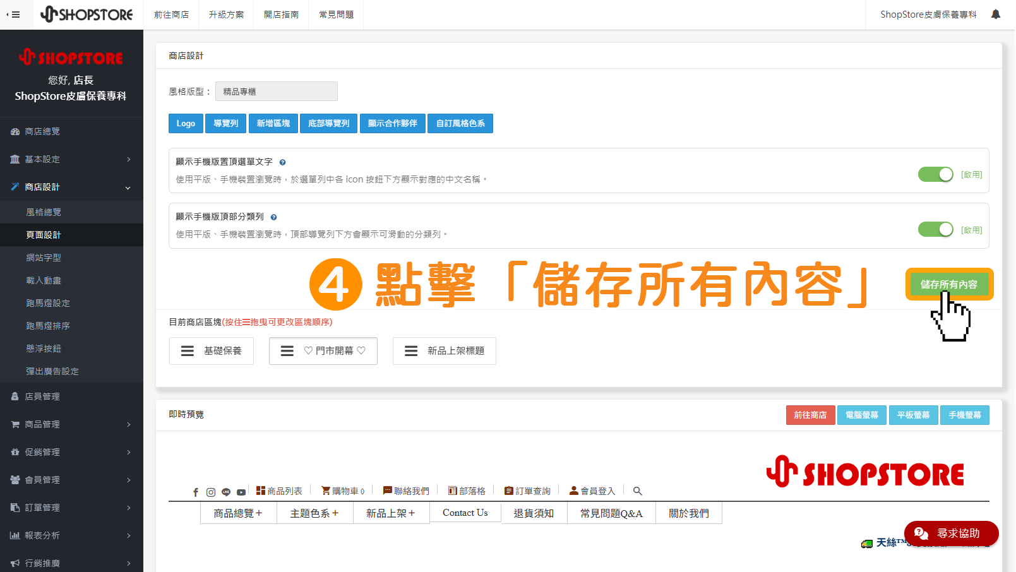Open 彈出廣告設定 submenu item
This screenshot has width=1016, height=572.
coord(71,371)
